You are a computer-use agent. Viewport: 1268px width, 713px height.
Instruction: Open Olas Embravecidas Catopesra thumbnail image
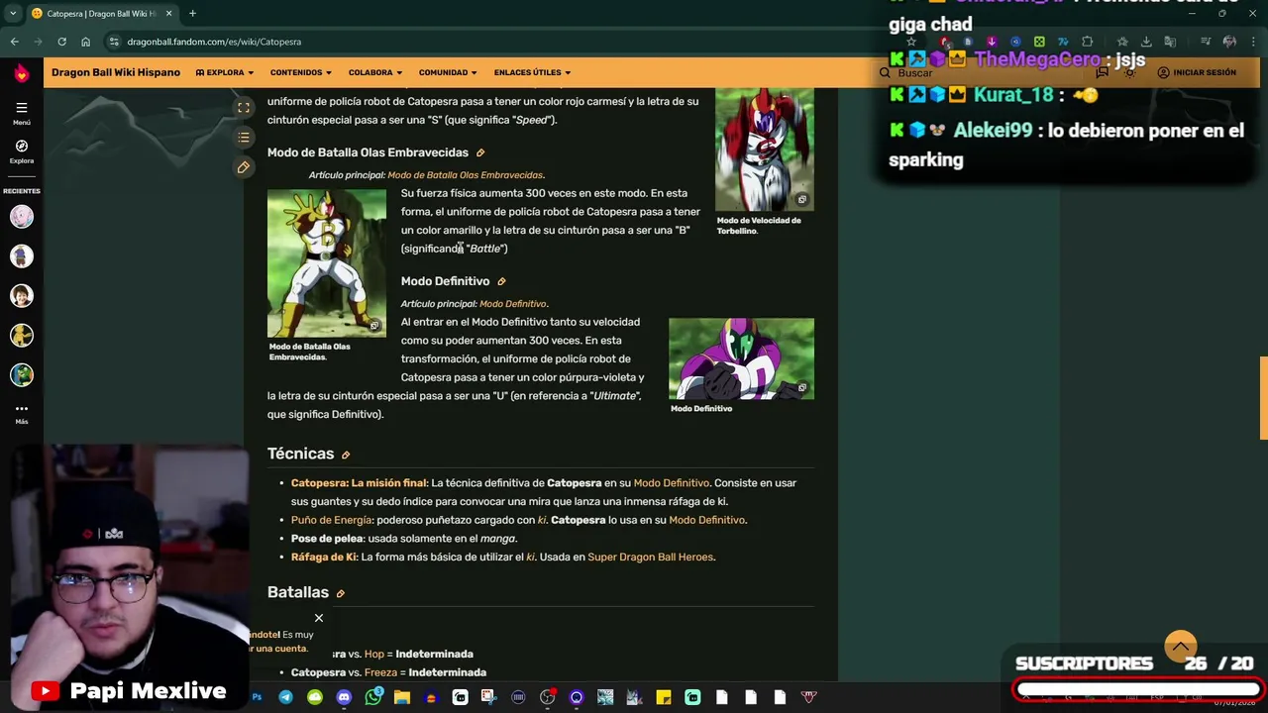327,263
